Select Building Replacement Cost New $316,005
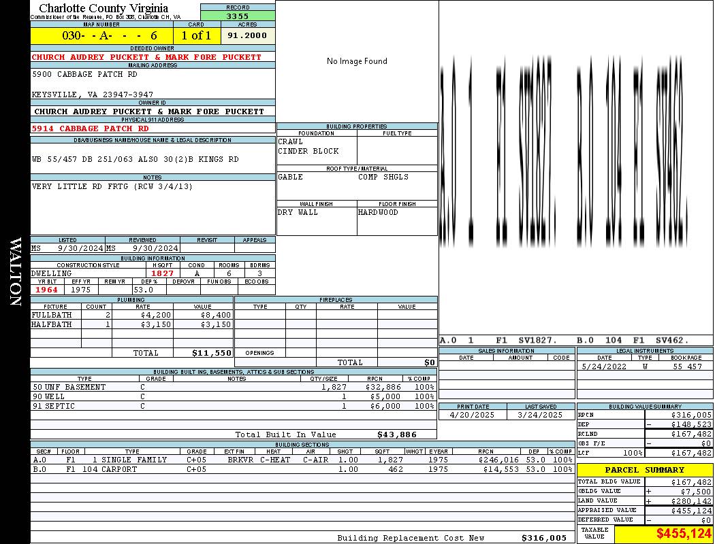This screenshot has height=544, width=715. coord(544,538)
